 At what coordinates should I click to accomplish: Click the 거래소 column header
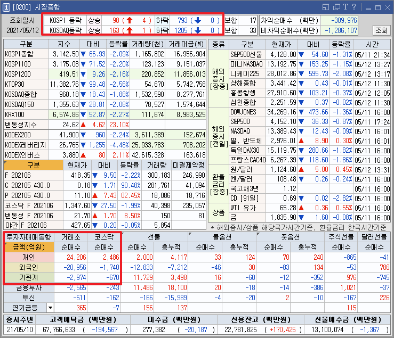[x=71, y=237]
